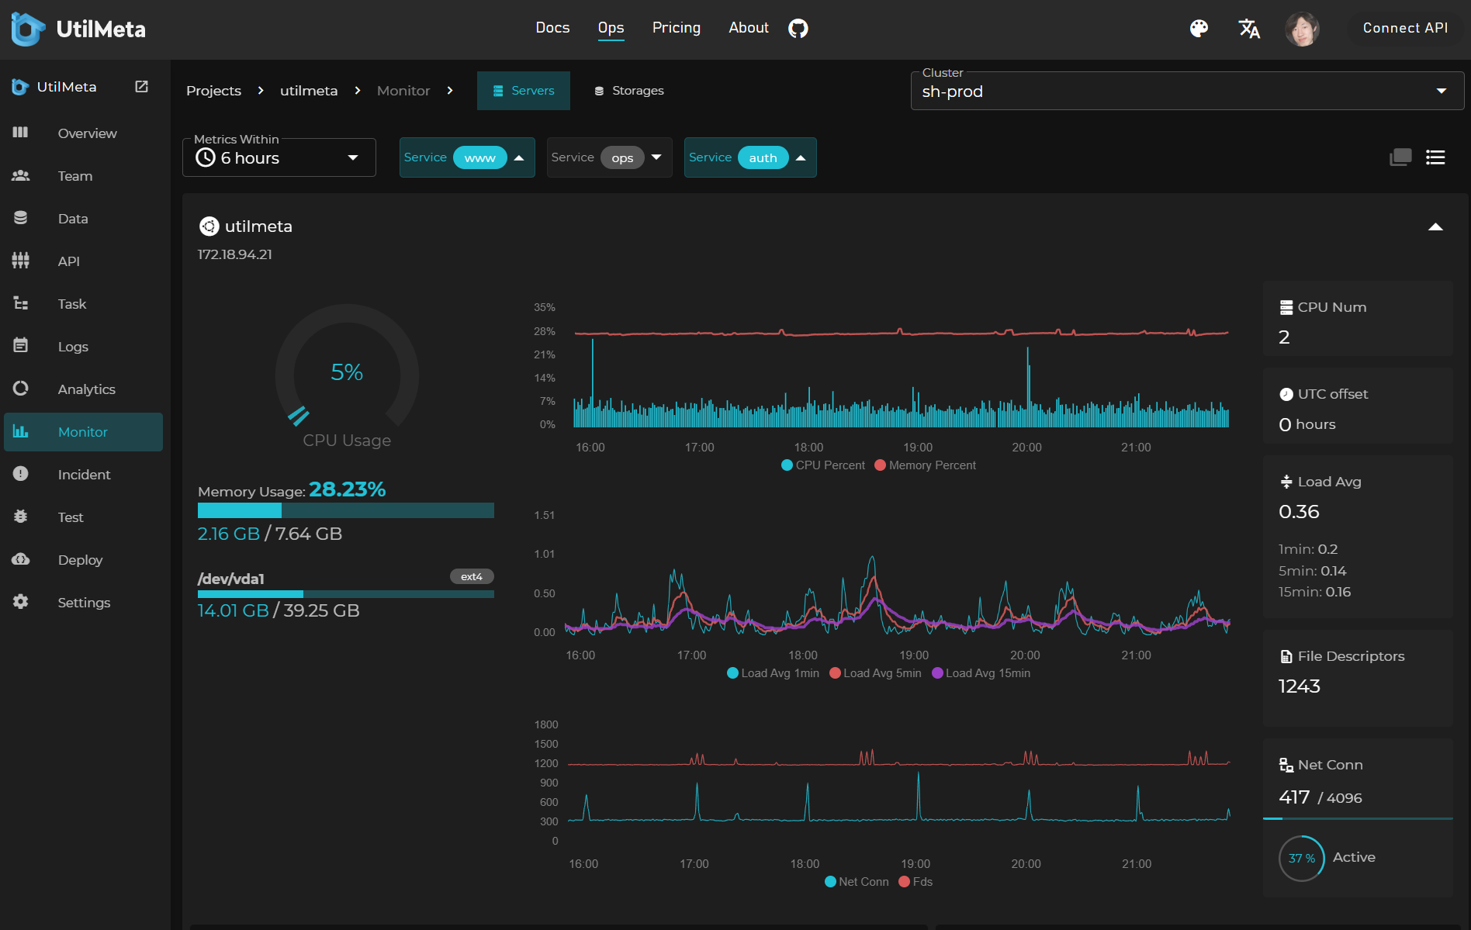Image resolution: width=1471 pixels, height=930 pixels.
Task: Click the Memory Usage progress bar
Action: tap(346, 510)
